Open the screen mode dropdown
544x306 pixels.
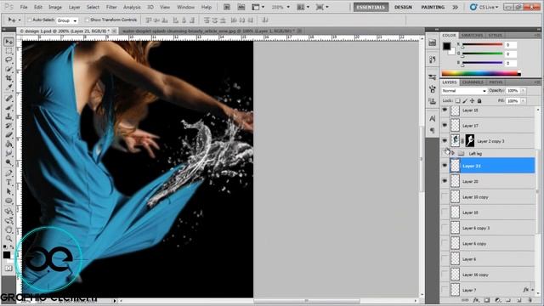click(x=321, y=7)
